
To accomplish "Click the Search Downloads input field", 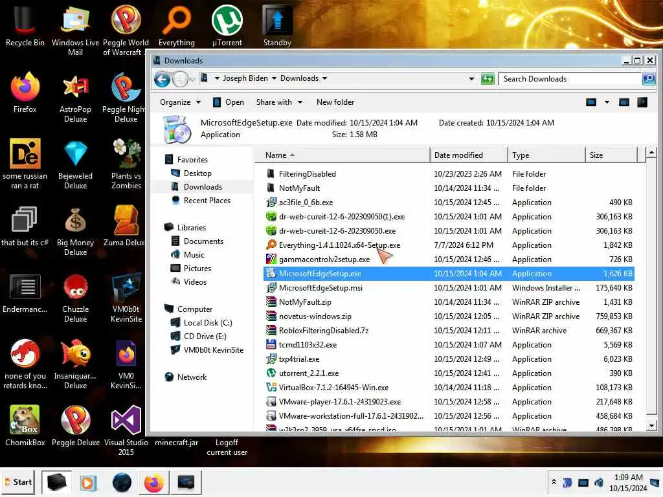I will [570, 78].
